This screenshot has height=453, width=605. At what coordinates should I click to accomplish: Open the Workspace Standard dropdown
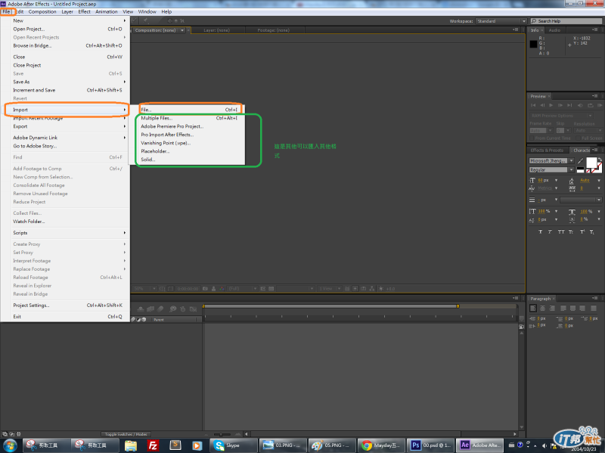[x=501, y=21]
